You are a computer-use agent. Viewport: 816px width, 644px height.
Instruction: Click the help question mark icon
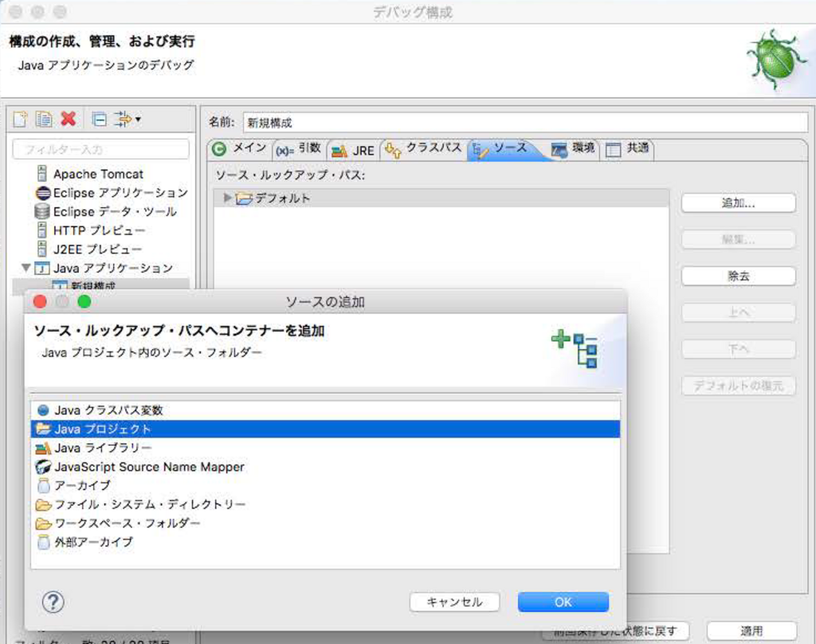(x=53, y=602)
